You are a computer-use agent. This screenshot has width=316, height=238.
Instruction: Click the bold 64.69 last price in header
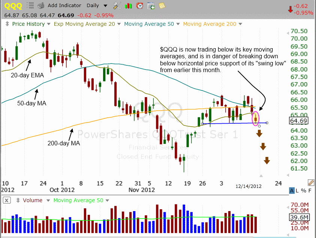[x=66, y=15]
